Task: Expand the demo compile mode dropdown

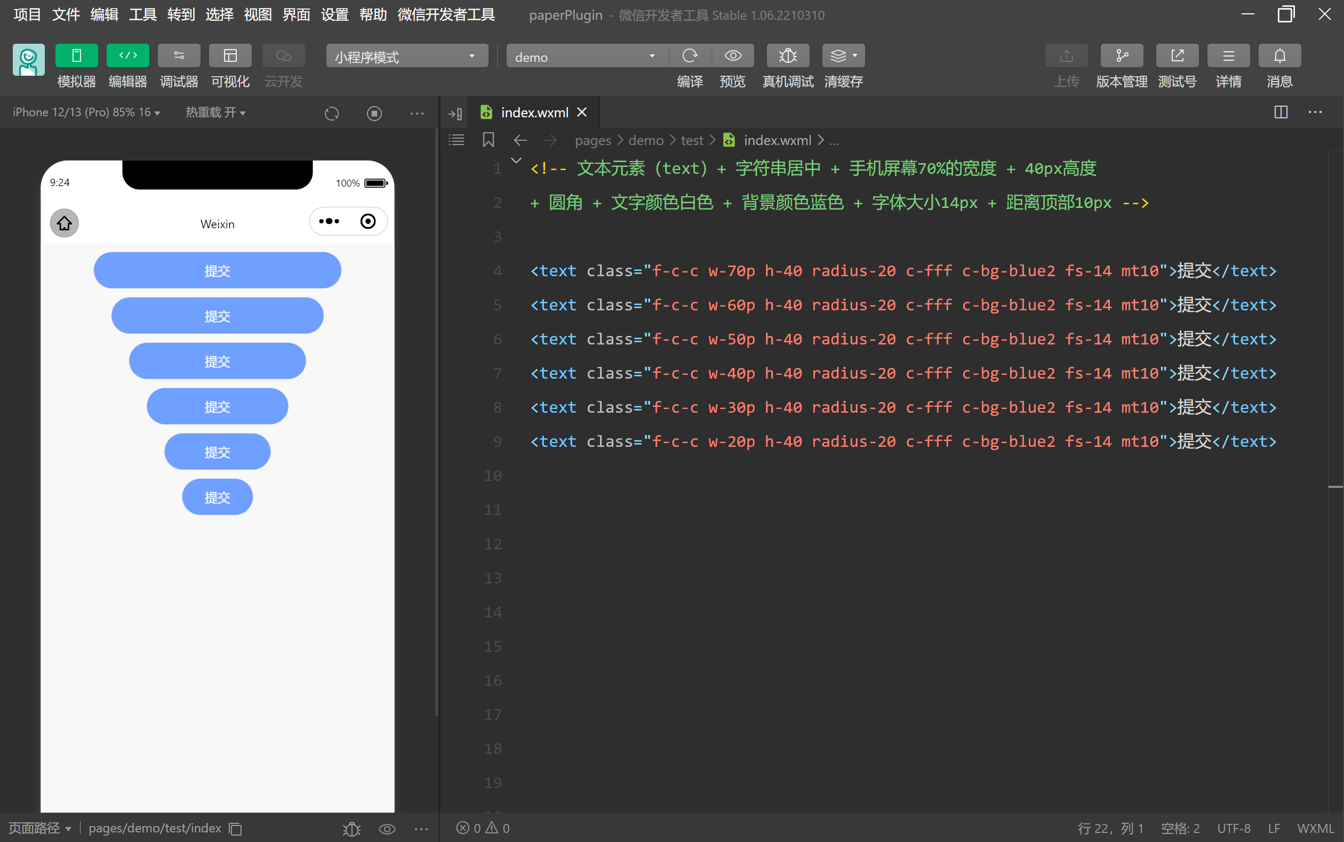Action: (586, 56)
